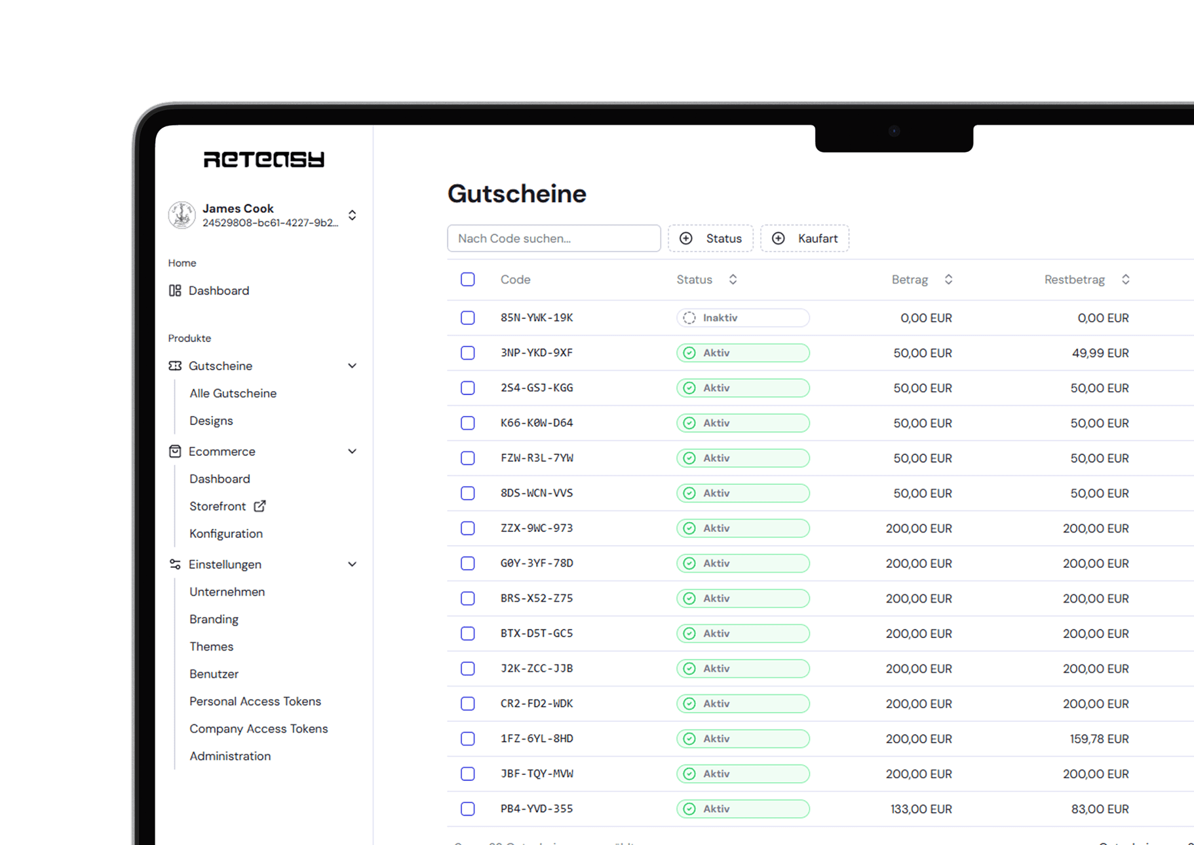Open Storefront via its external link icon
The height and width of the screenshot is (845, 1194).
260,506
